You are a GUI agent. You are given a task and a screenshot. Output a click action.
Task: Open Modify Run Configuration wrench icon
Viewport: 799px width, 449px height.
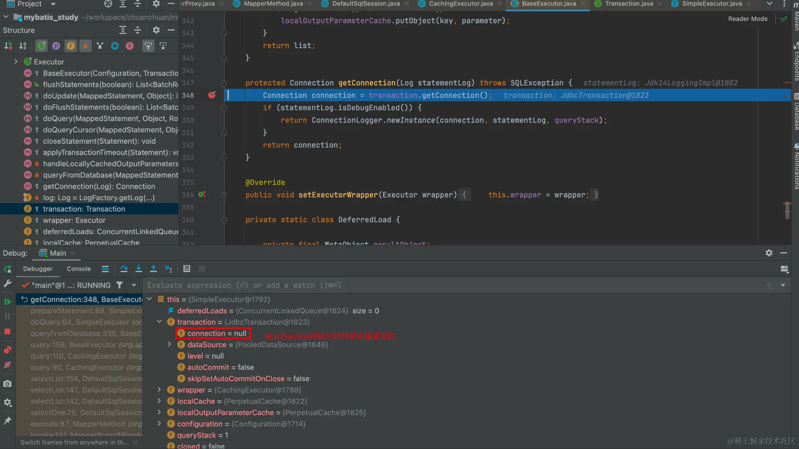[8, 284]
